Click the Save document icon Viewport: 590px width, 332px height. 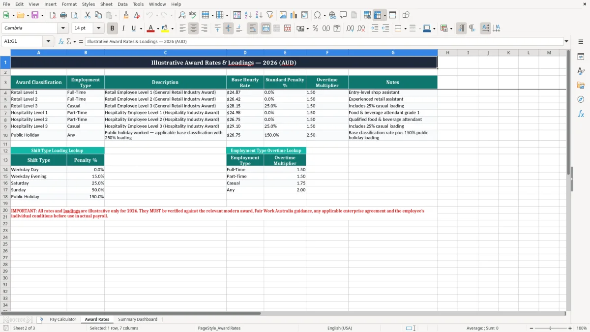click(x=35, y=15)
